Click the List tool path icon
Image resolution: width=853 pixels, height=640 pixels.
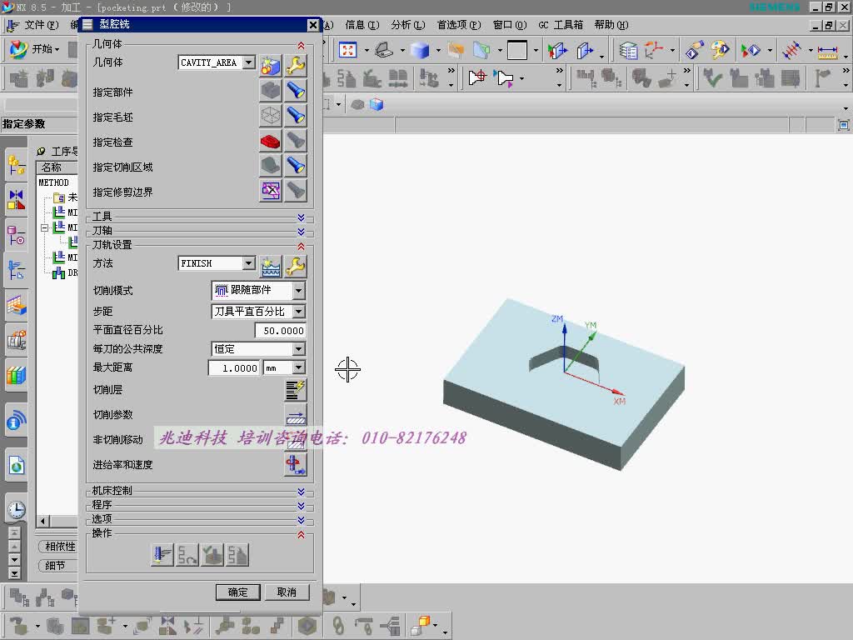[237, 554]
